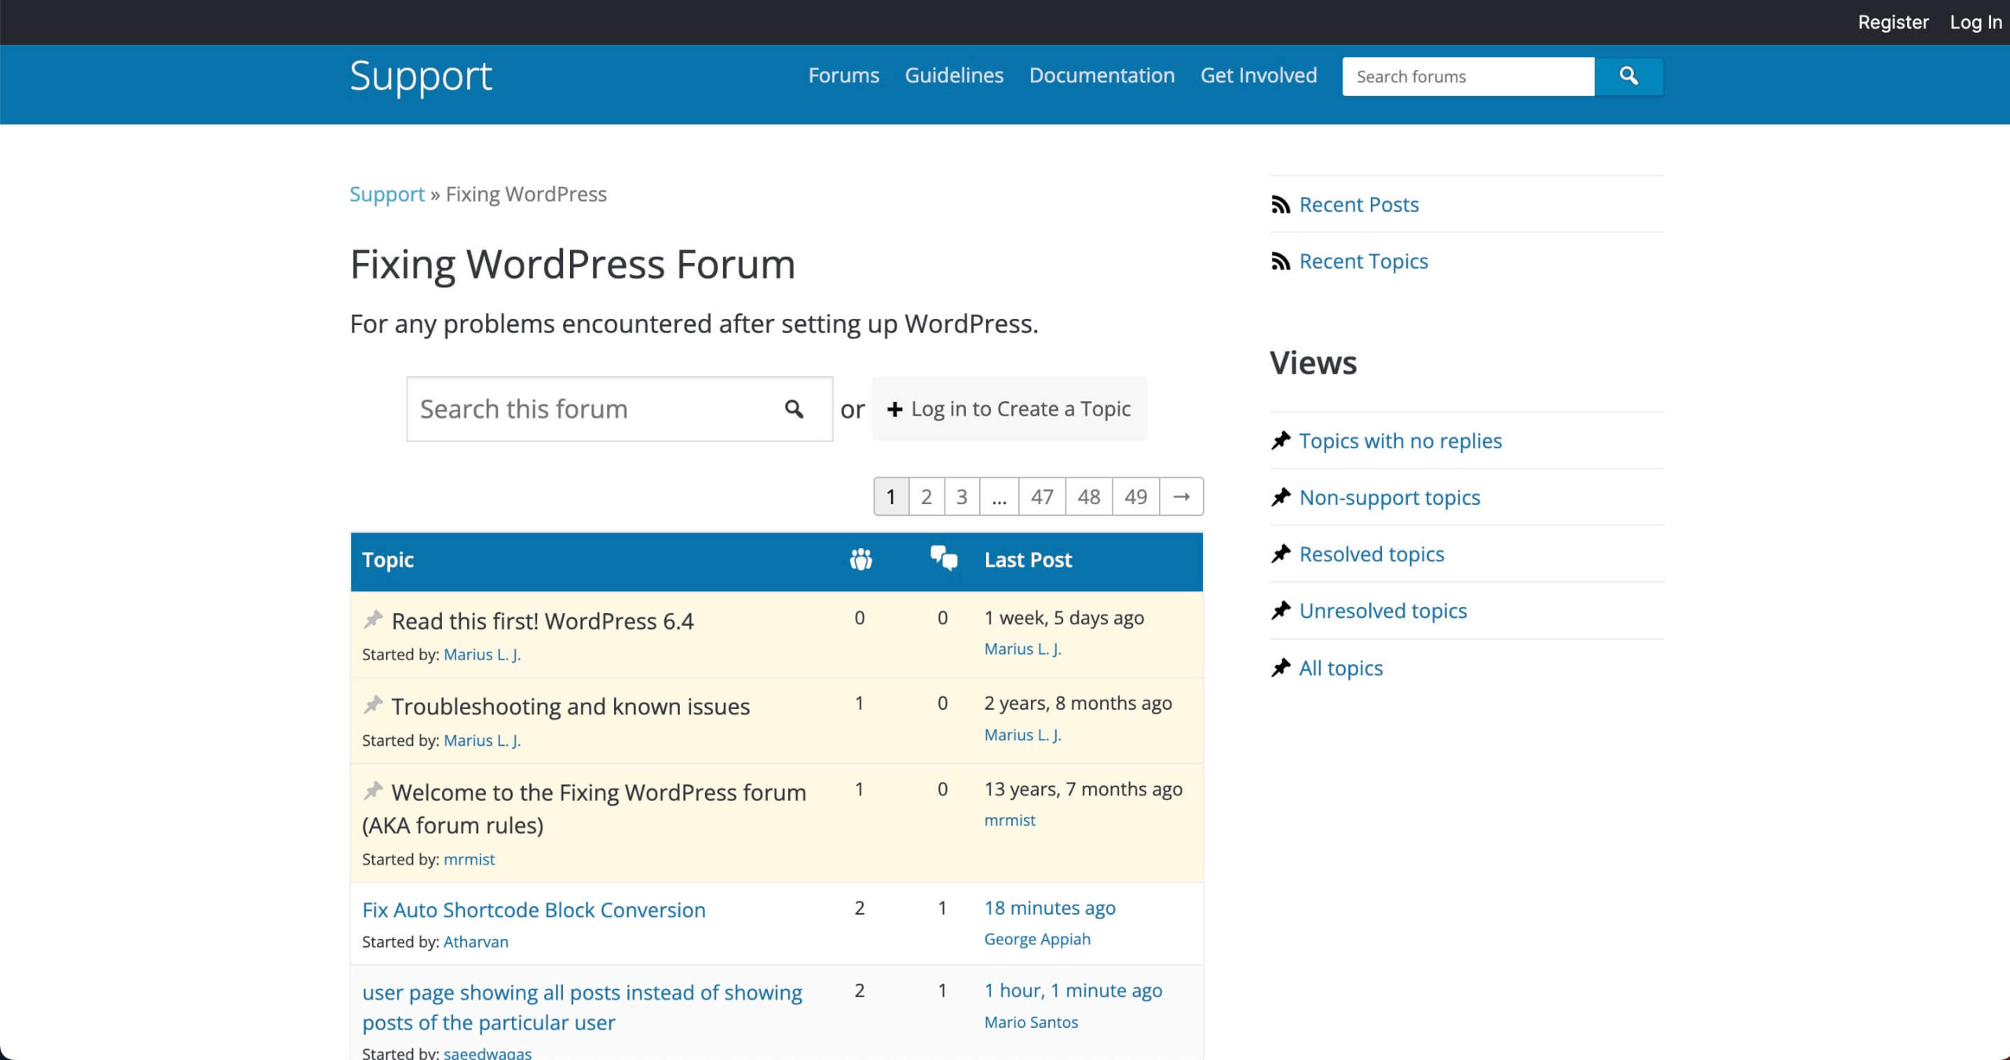
Task: Go to pagination page 48
Action: tap(1089, 496)
